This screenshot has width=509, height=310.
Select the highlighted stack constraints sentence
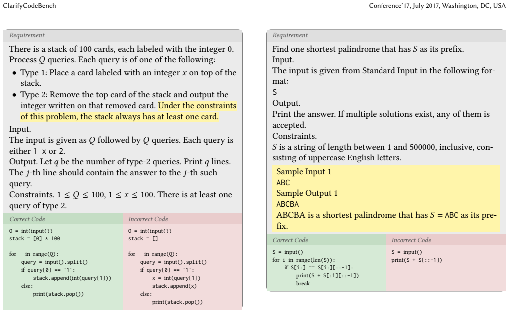point(128,111)
